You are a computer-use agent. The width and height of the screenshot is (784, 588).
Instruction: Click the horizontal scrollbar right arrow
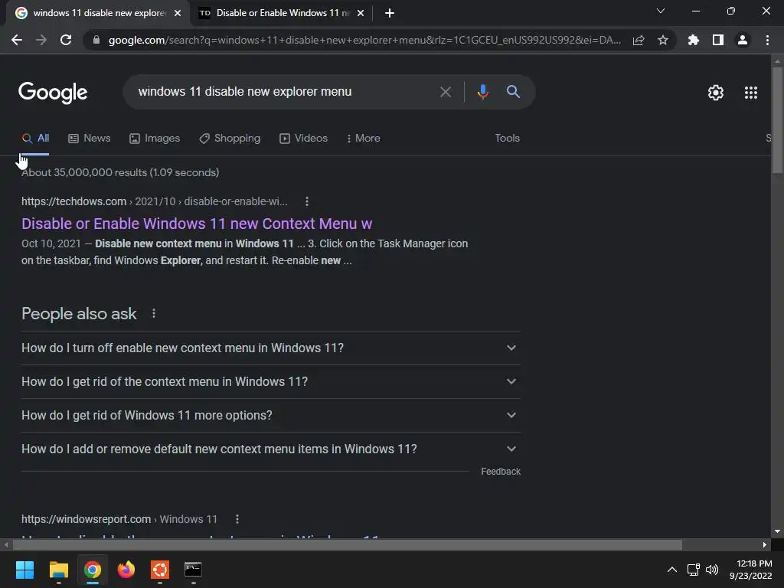[x=765, y=544]
